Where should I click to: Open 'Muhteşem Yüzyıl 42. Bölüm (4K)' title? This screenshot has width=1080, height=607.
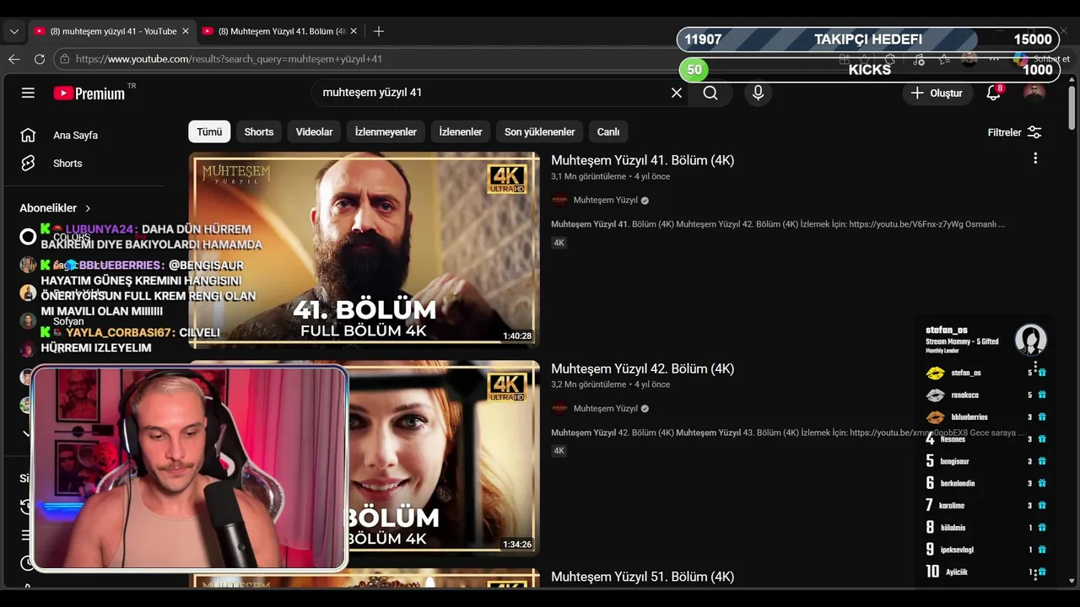642,368
